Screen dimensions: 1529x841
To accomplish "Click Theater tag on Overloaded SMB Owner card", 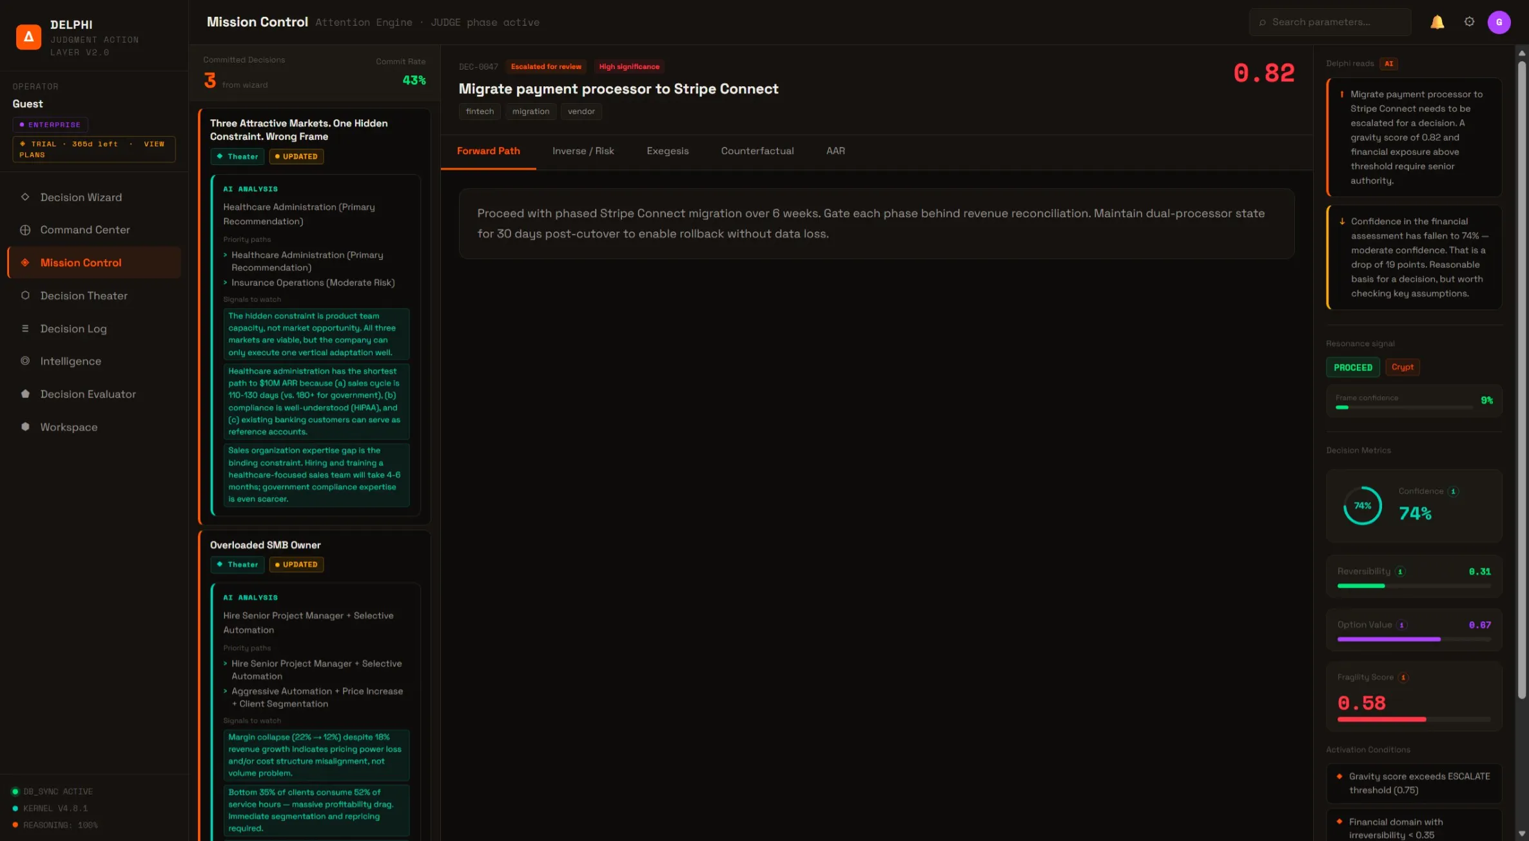I will click(x=237, y=565).
